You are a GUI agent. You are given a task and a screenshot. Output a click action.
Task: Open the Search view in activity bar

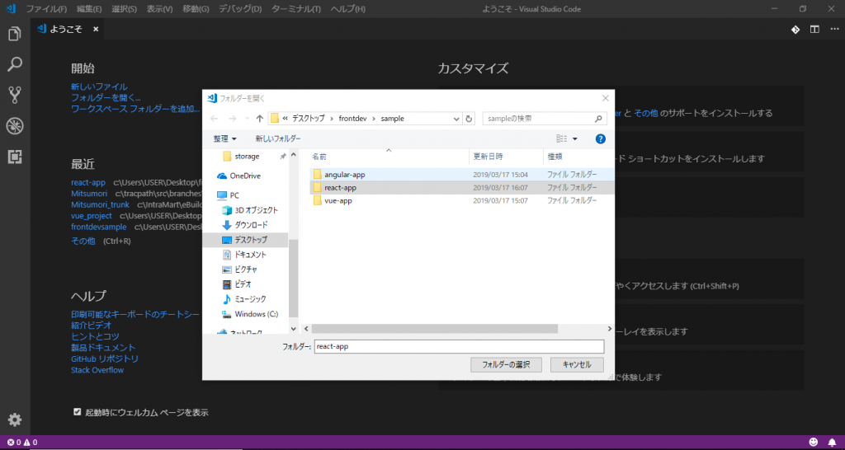15,64
